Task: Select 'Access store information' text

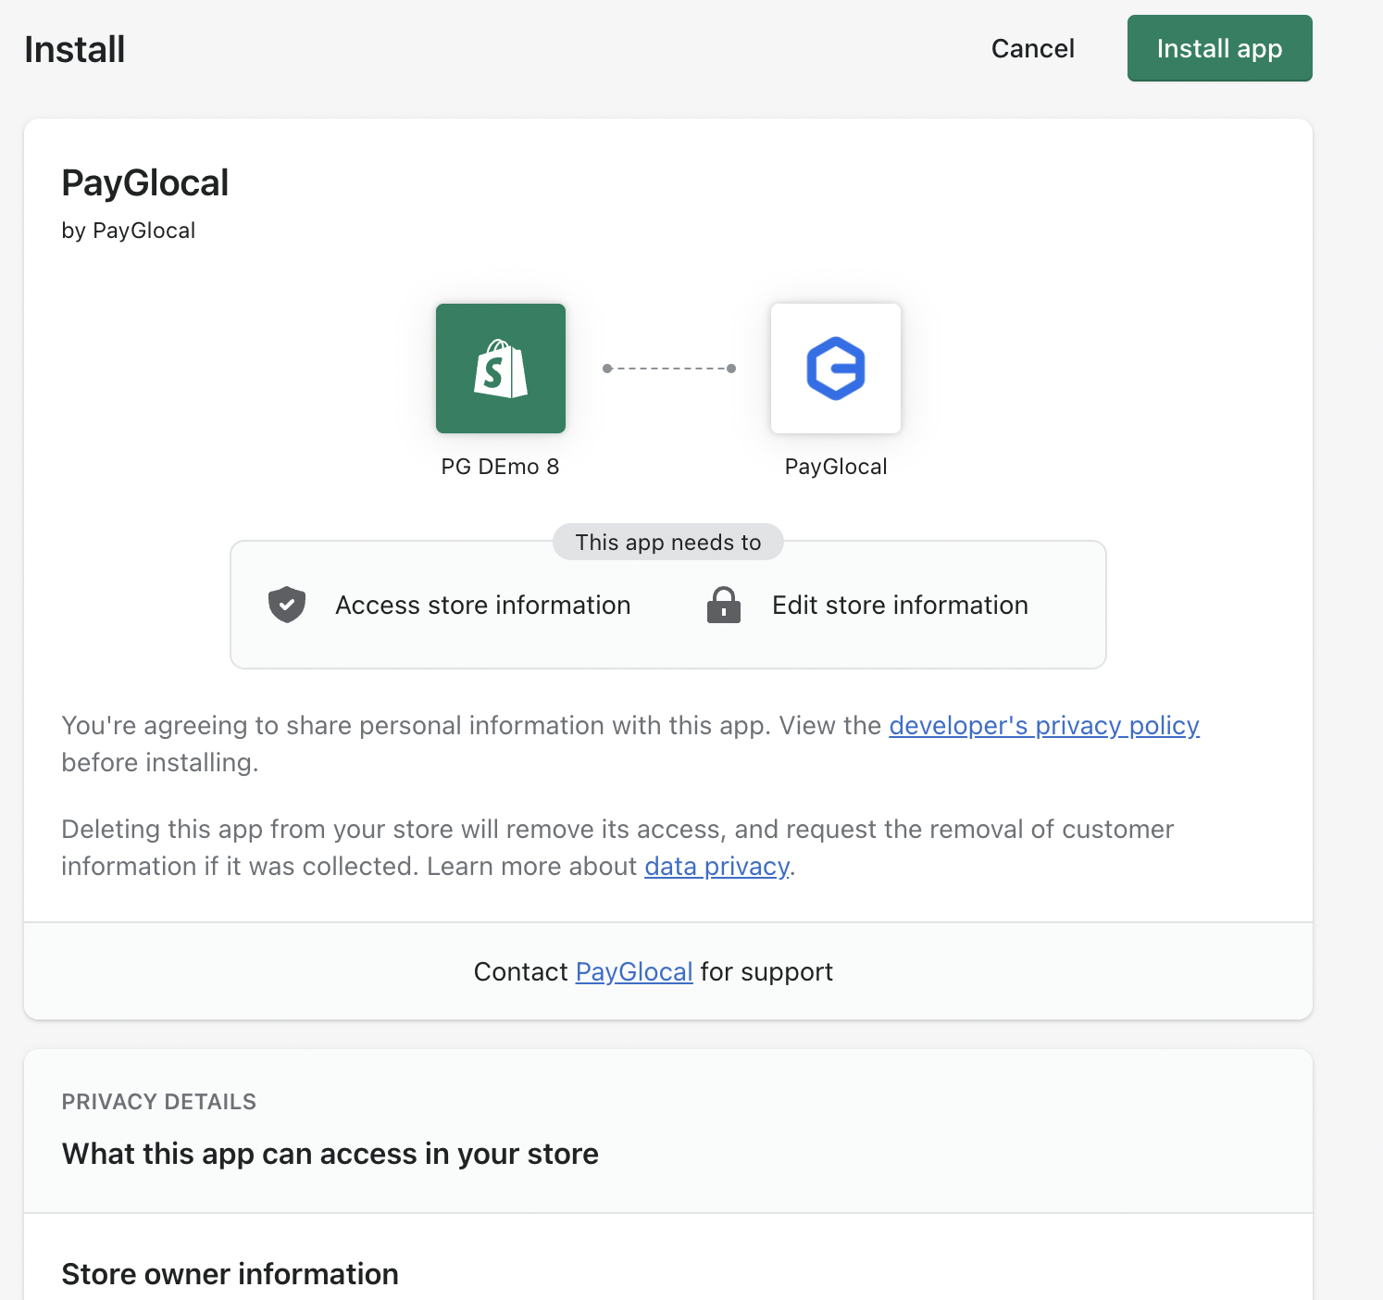Action: 483,605
